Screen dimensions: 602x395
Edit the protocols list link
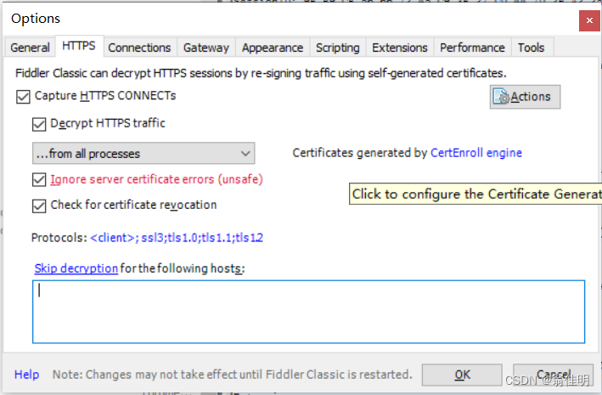pyautogui.click(x=177, y=238)
